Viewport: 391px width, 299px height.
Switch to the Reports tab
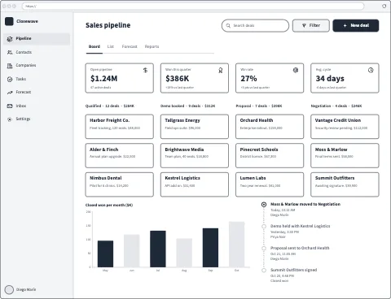click(x=152, y=46)
